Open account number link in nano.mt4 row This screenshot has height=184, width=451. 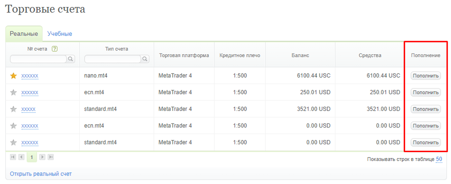point(30,76)
